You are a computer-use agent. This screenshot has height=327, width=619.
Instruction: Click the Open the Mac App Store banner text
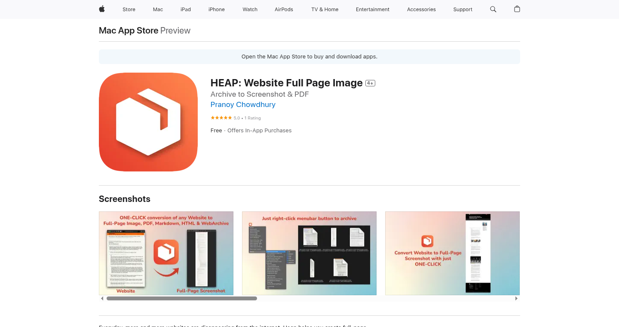309,57
